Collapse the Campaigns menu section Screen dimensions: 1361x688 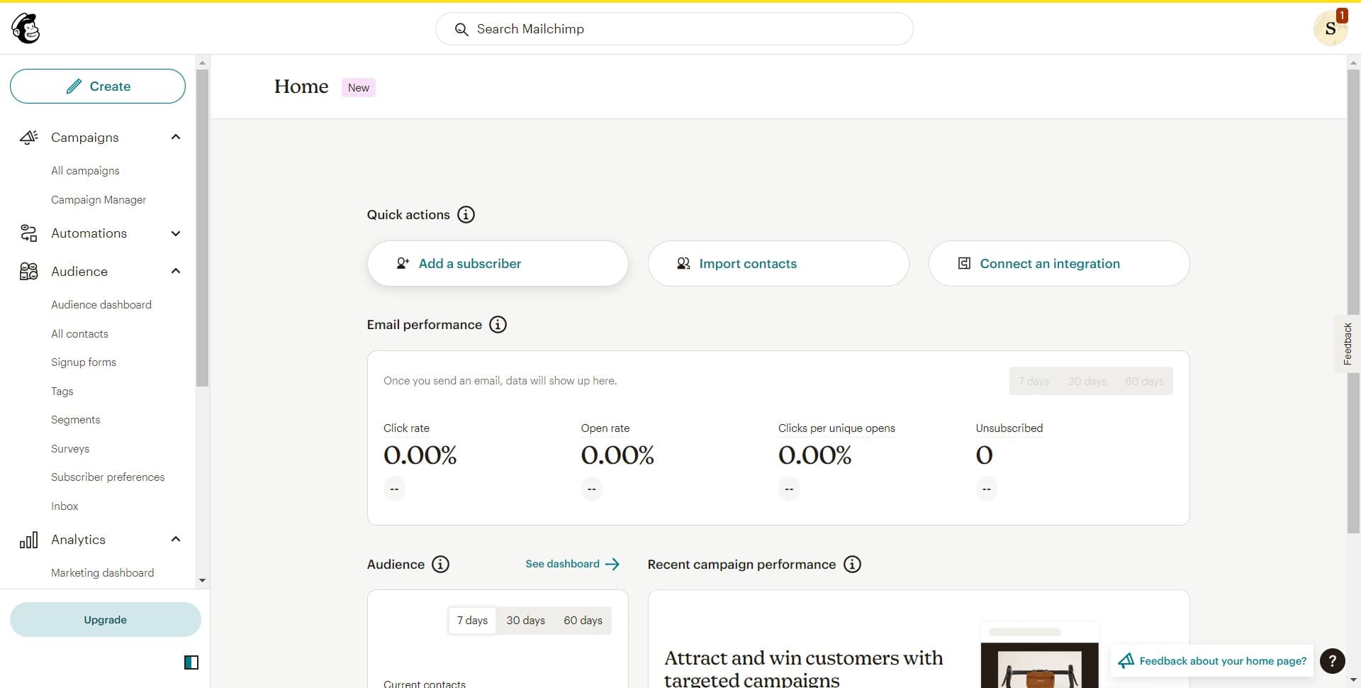click(x=176, y=137)
